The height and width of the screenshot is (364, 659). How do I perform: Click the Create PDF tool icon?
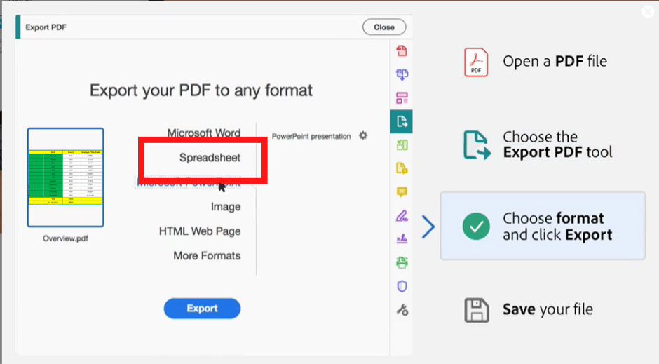pyautogui.click(x=402, y=50)
